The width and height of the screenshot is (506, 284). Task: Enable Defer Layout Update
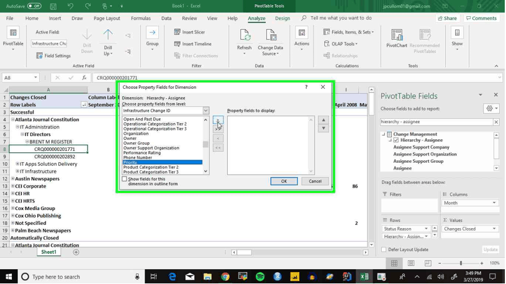[384, 249]
